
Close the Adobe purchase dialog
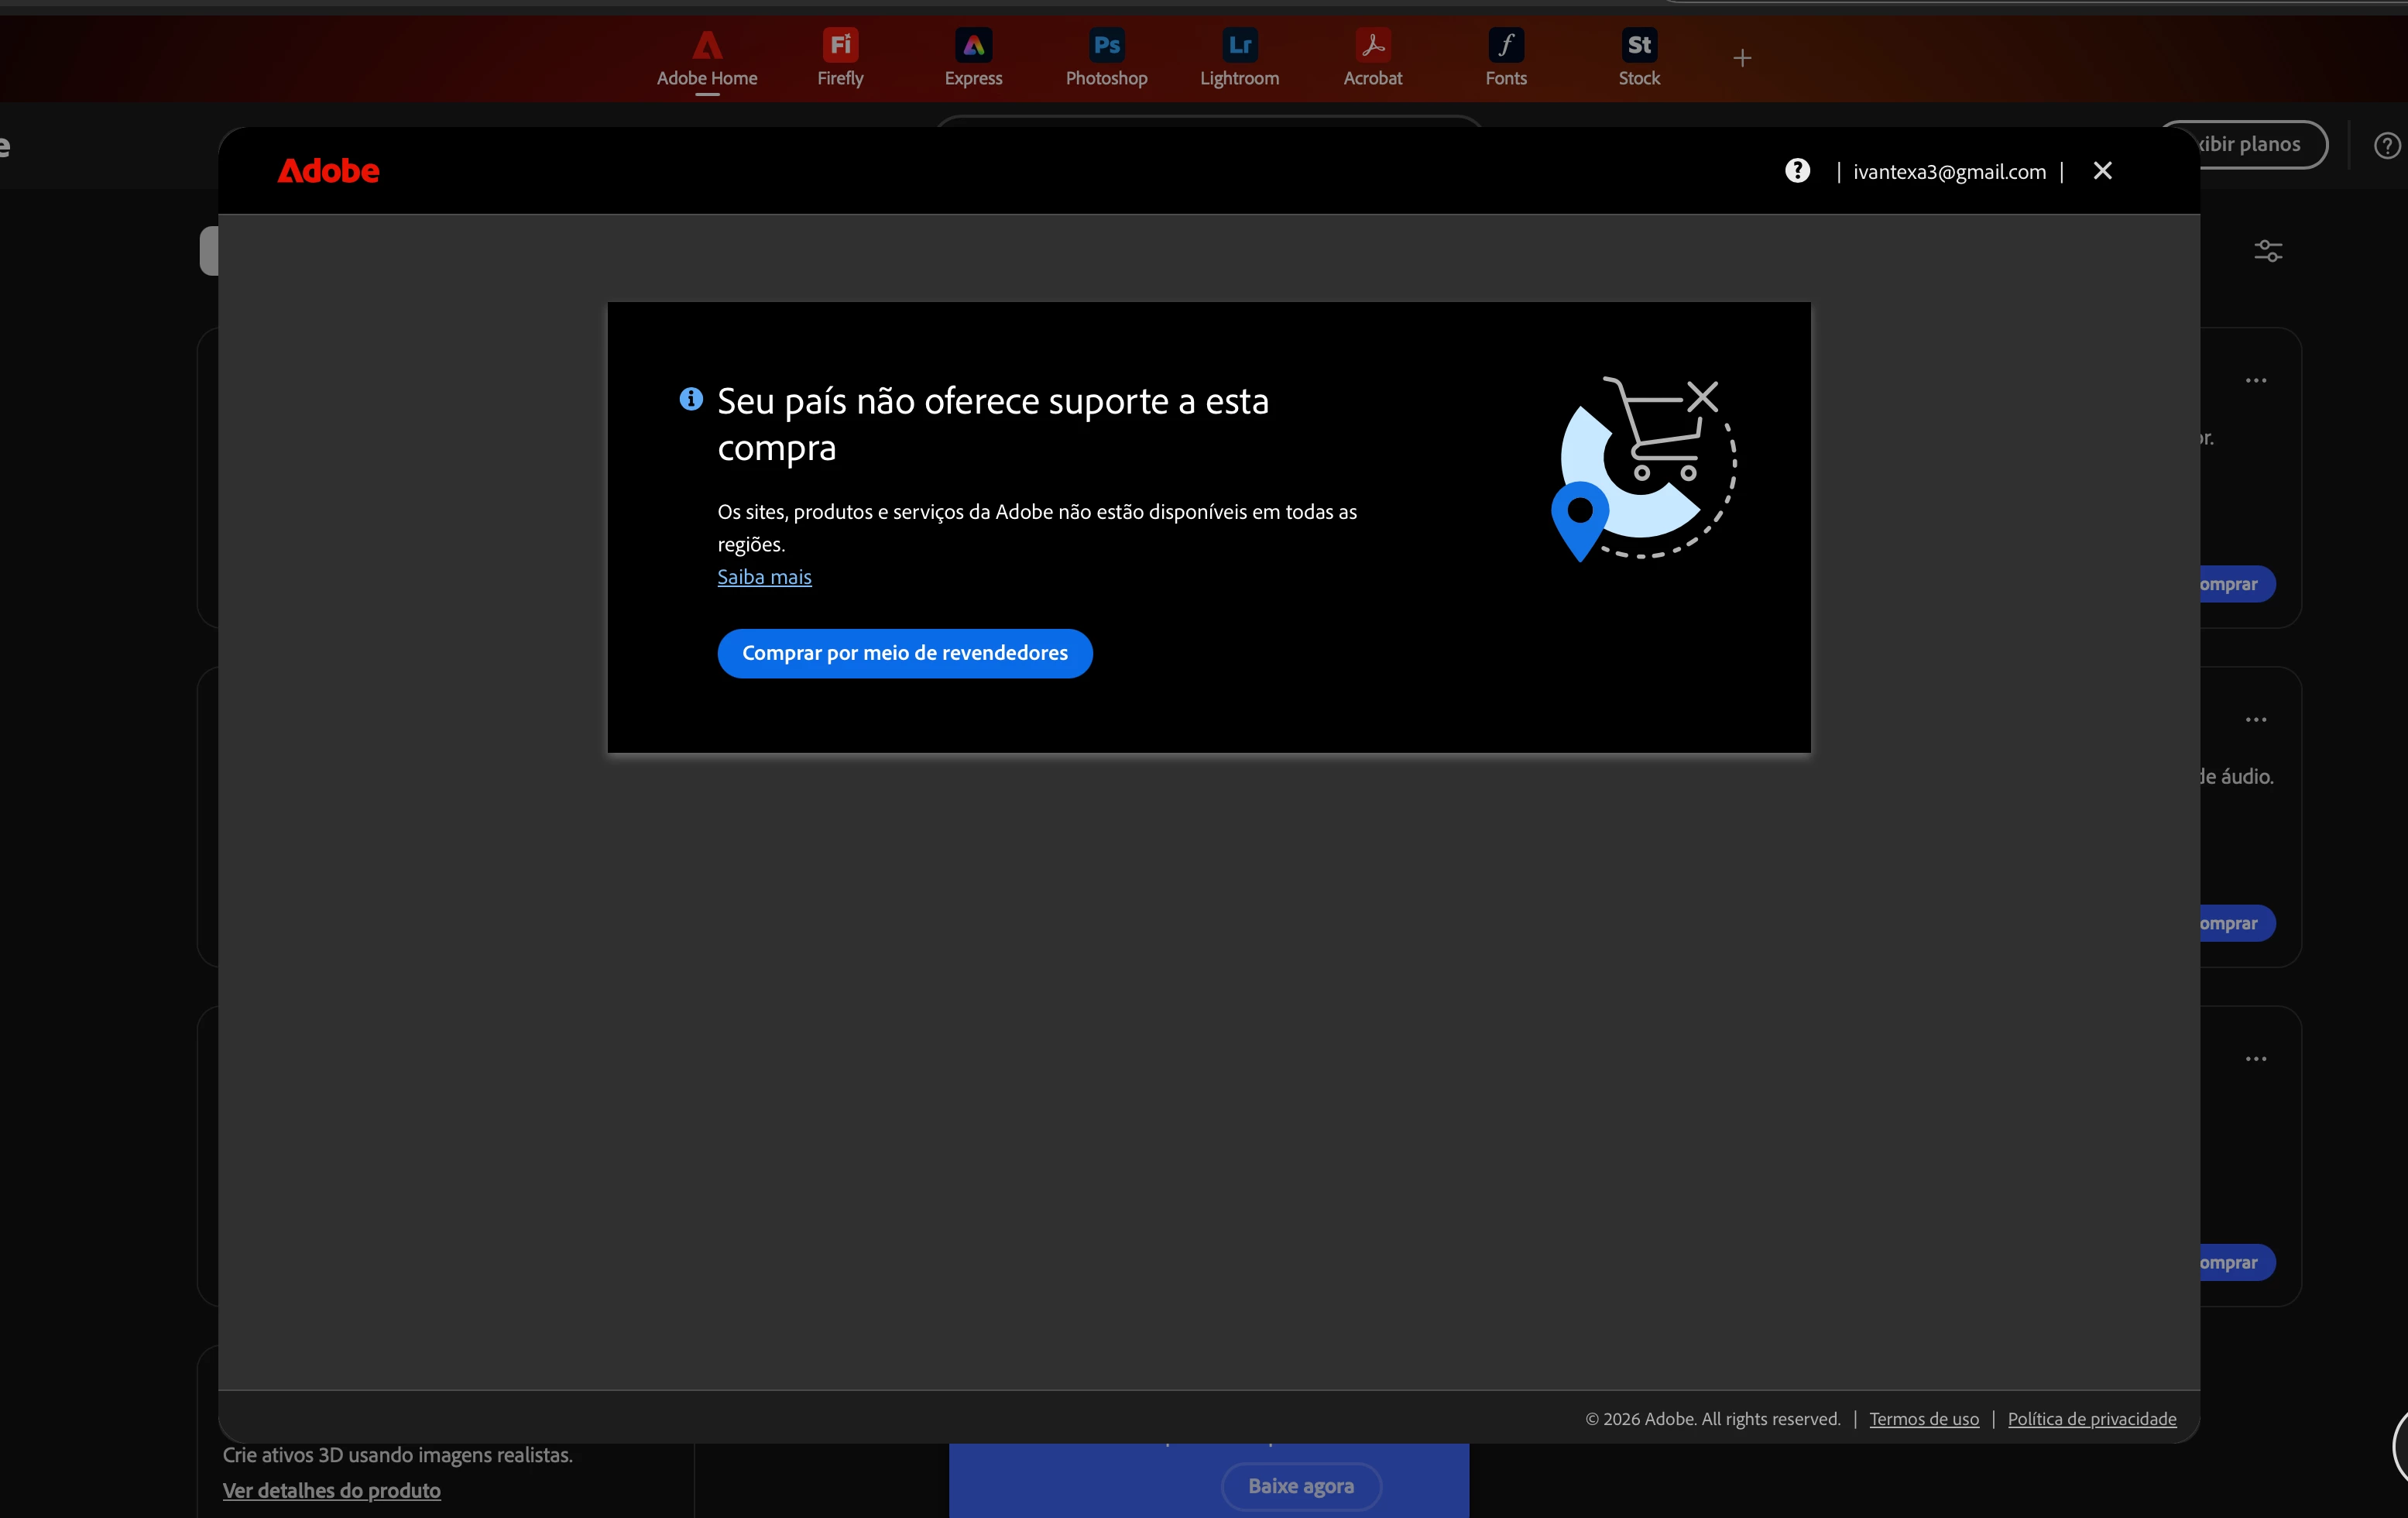tap(2103, 171)
